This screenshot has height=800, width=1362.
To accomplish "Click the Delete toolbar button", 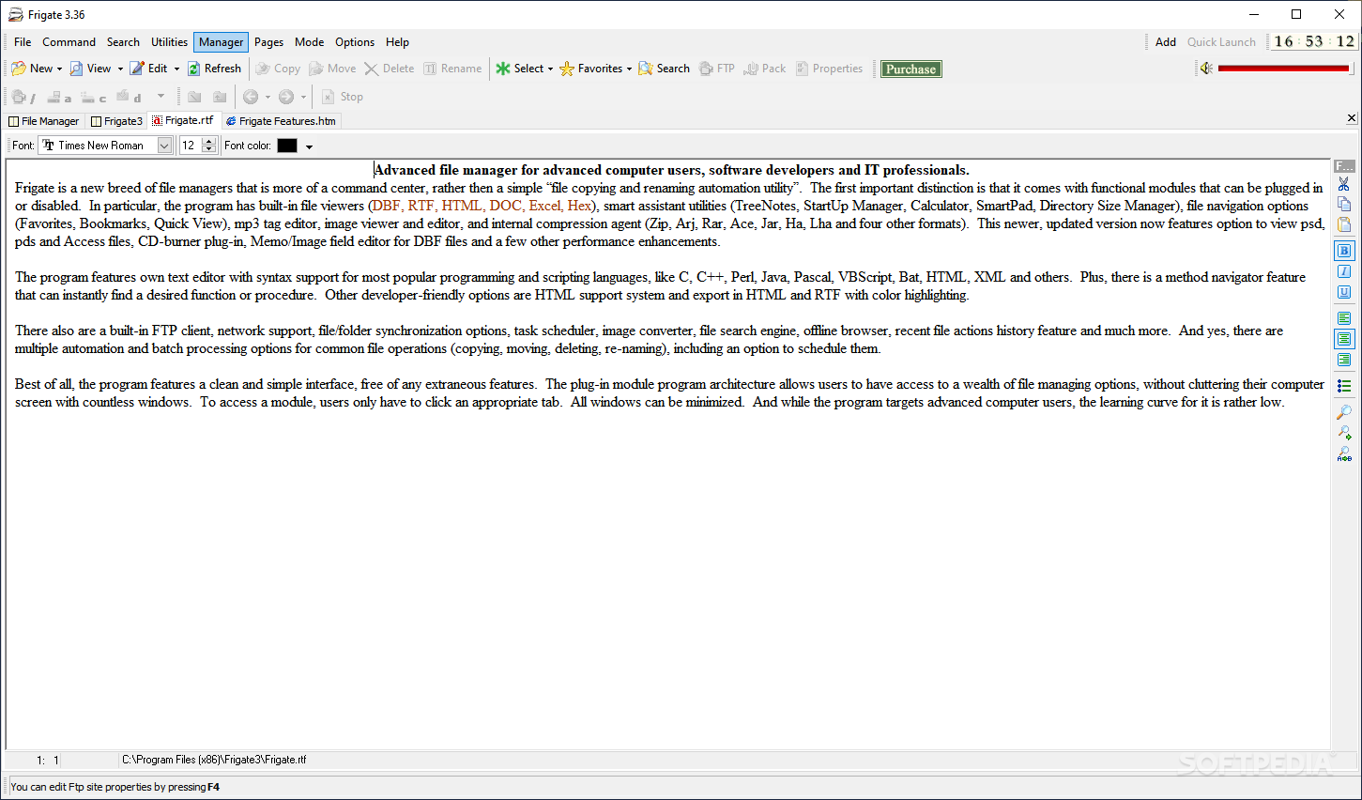I will click(x=390, y=69).
